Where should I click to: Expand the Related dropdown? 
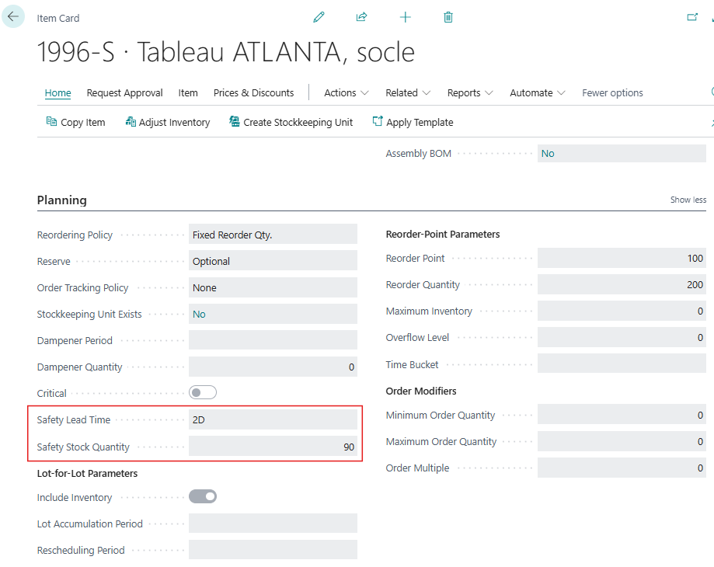coord(408,93)
